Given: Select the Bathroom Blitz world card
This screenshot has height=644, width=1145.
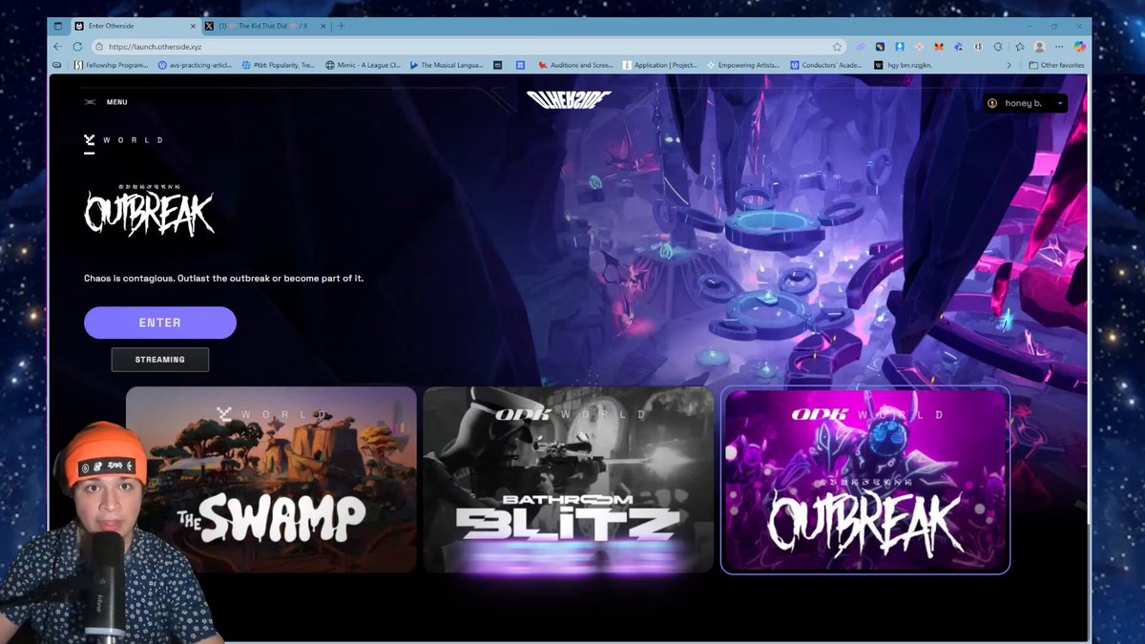Looking at the screenshot, I should coord(569,479).
